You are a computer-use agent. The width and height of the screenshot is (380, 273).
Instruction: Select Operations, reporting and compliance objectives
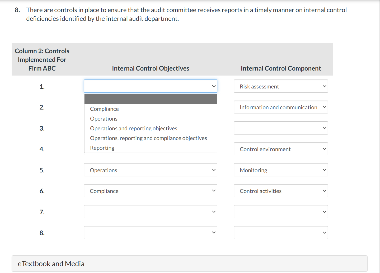151,138
